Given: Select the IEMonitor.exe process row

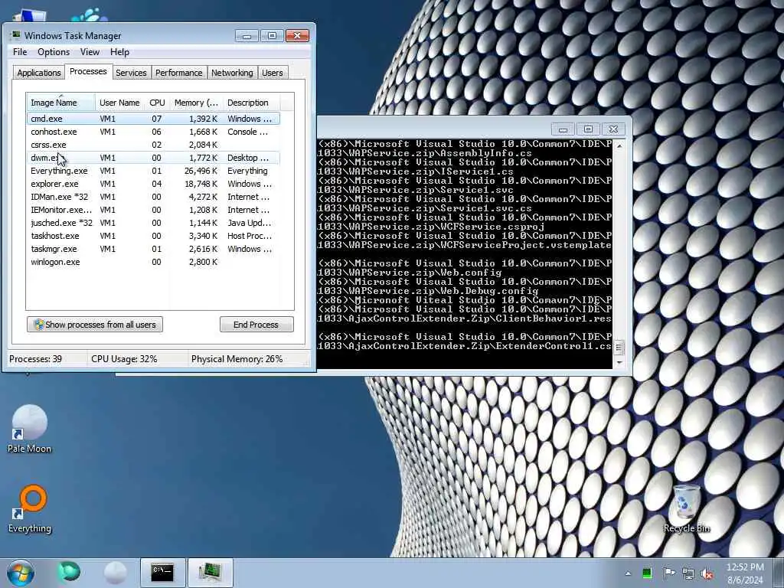Looking at the screenshot, I should click(153, 210).
